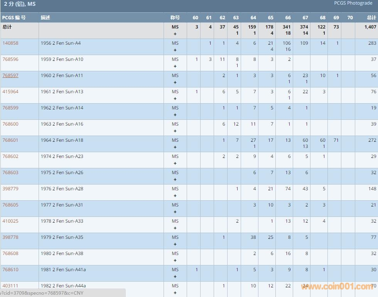The height and width of the screenshot is (297, 378).
Task: Click the 总计 column header
Action: 371,18
